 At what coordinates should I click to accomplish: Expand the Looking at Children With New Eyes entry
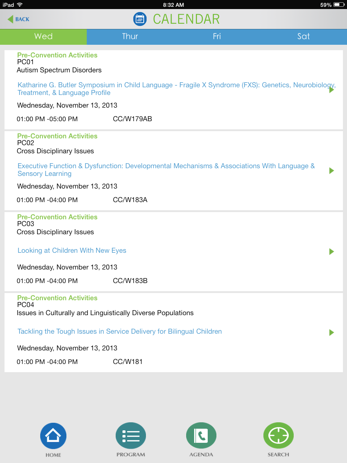(x=331, y=251)
